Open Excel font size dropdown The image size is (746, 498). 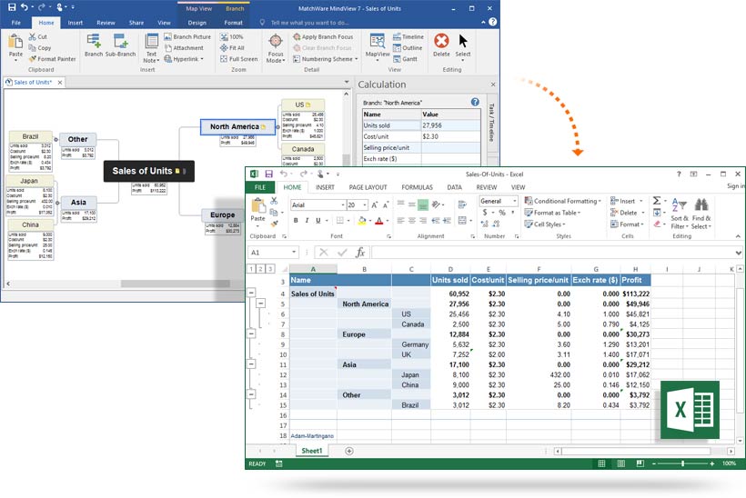tap(365, 205)
